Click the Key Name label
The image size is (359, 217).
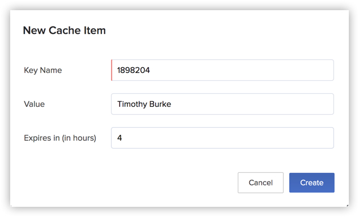pos(43,70)
